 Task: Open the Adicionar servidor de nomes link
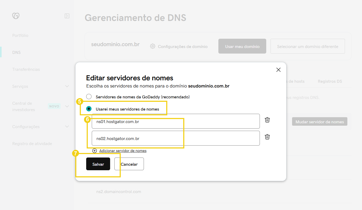tap(122, 150)
